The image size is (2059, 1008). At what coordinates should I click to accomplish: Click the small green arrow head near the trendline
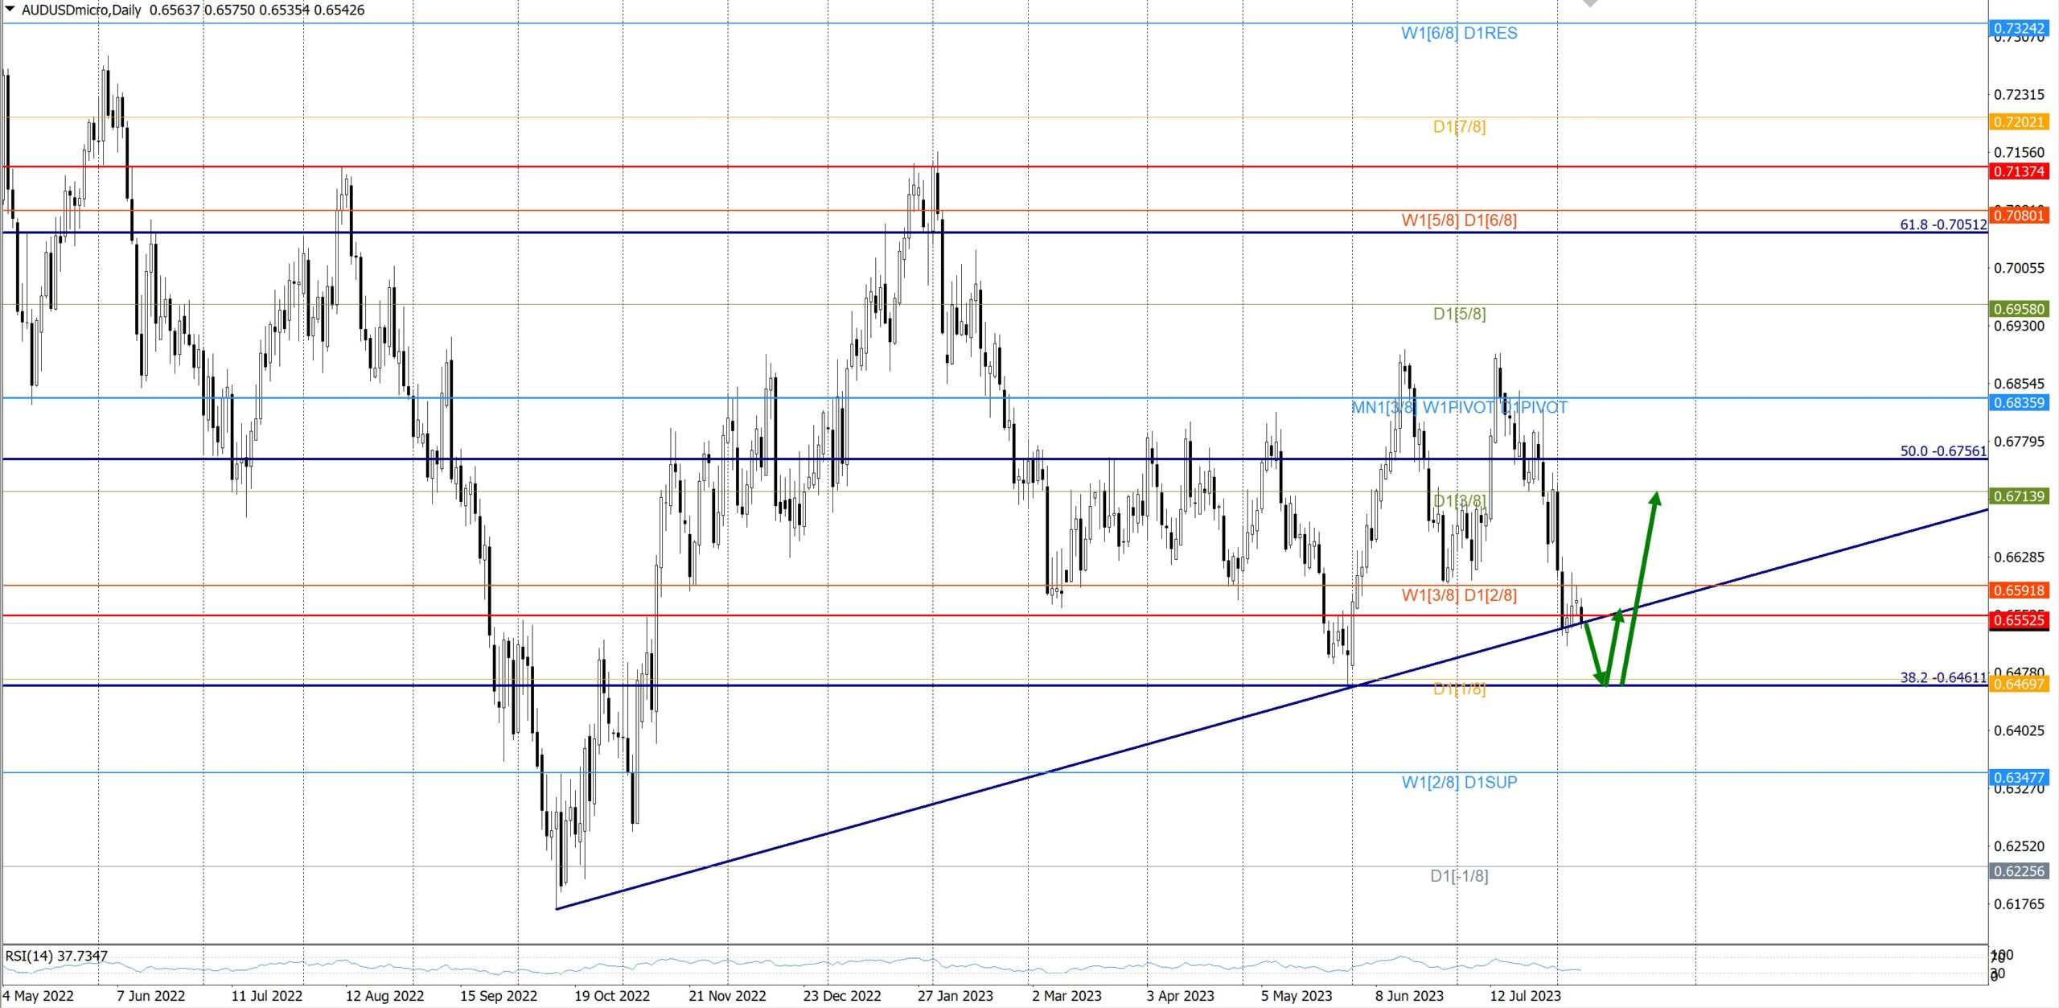point(1617,616)
